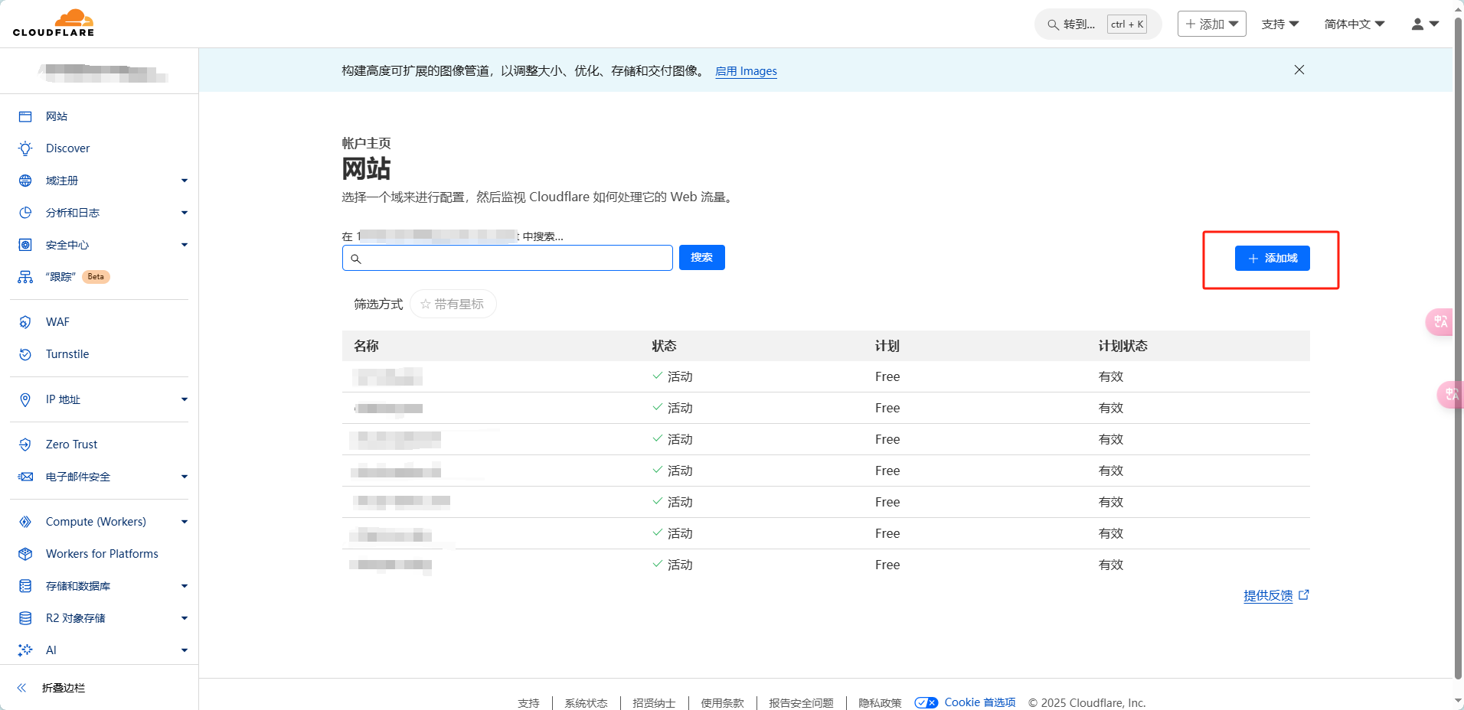Click 折叠边栏 at sidebar bottom
This screenshot has height=710, width=1464.
tap(64, 688)
